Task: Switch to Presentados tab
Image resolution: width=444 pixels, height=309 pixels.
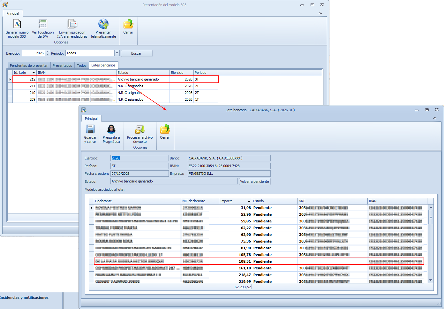Action: tap(62, 66)
